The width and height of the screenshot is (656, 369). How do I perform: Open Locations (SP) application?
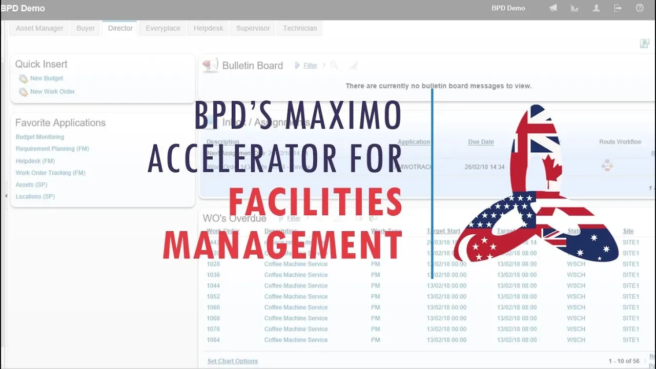pyautogui.click(x=35, y=196)
